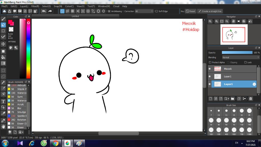Enable the radial snap icon
The image size is (261, 147).
pyautogui.click(x=83, y=11)
